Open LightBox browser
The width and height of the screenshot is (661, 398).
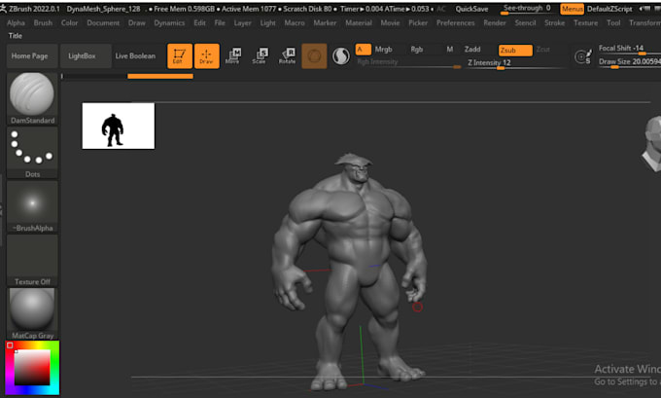tap(86, 55)
